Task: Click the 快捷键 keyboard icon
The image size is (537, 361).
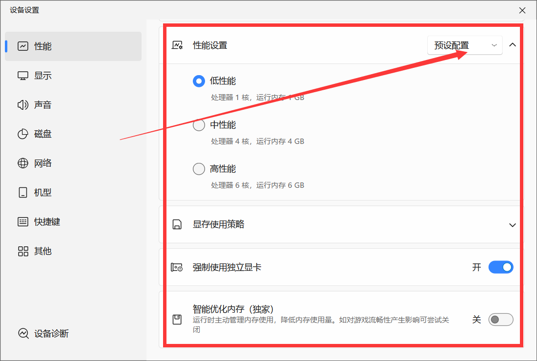Action: click(23, 222)
